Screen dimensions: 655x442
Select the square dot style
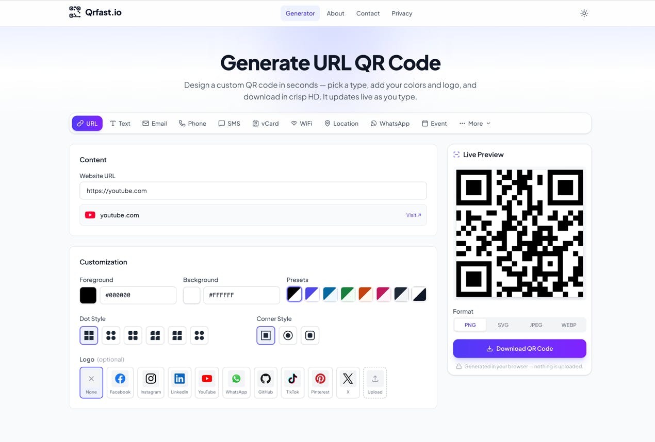[x=89, y=335]
